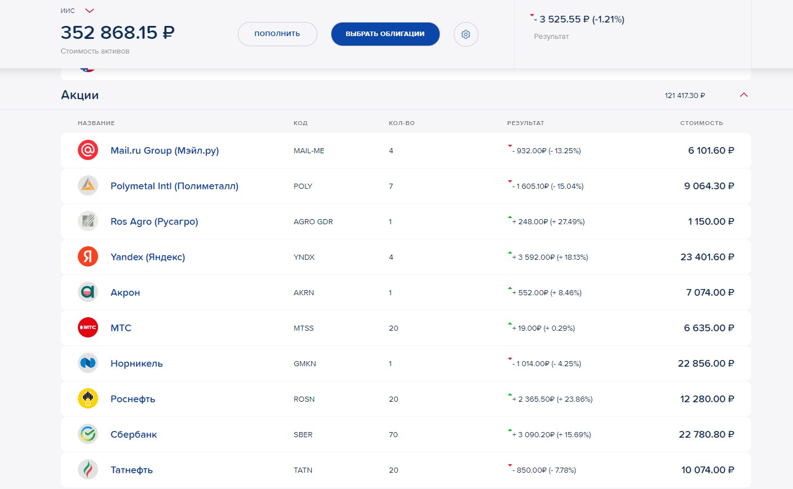Click the Кол-во column header
The height and width of the screenshot is (489, 793).
pos(402,123)
